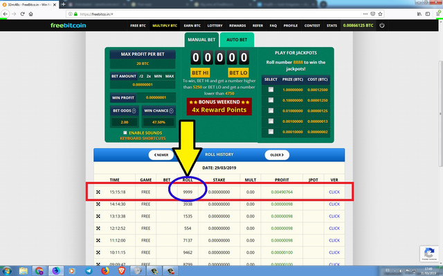Click the BET ODDS info icon
The height and width of the screenshot is (276, 443).
(134, 110)
